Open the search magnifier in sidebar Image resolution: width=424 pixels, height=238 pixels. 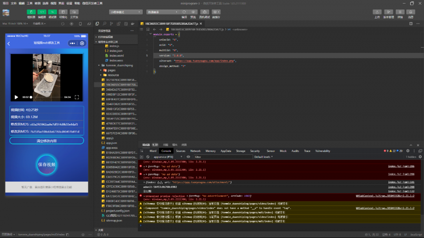(104, 24)
